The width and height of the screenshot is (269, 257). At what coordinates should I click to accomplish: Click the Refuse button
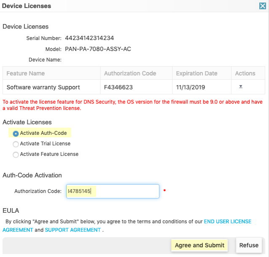point(249,246)
